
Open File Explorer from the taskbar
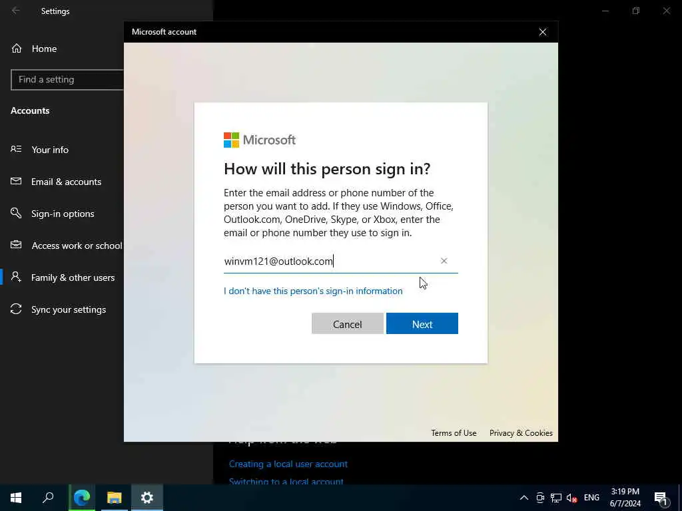(x=115, y=498)
